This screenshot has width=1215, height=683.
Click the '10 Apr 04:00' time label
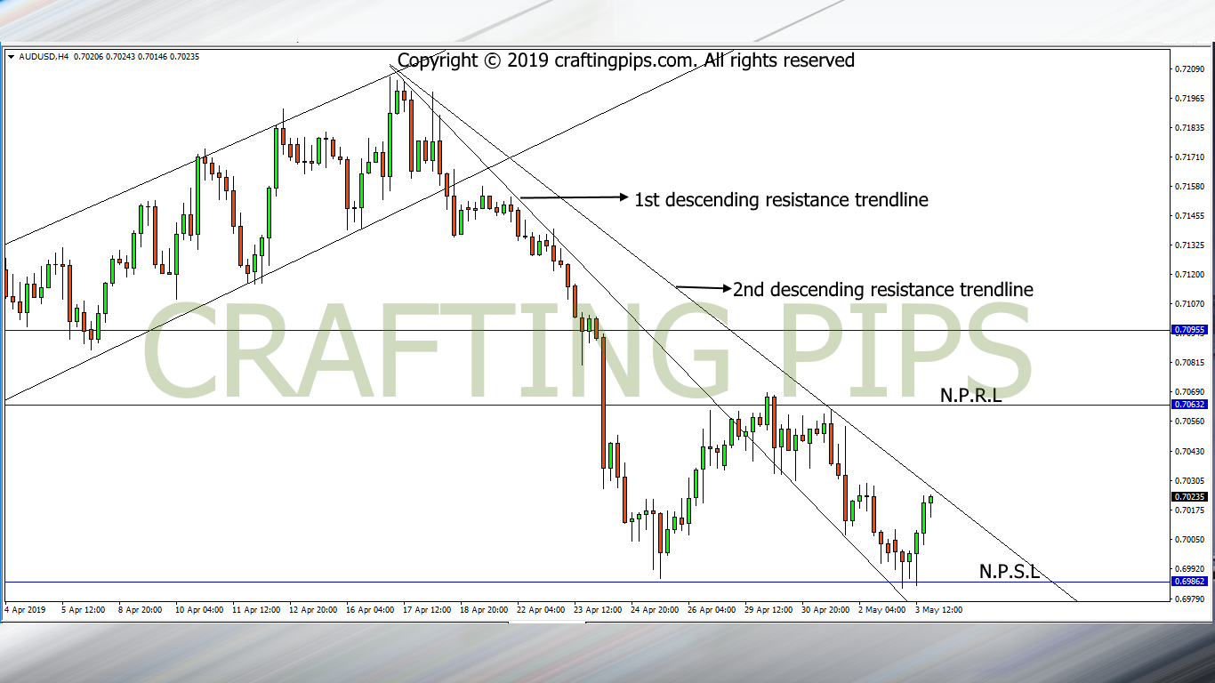pos(199,610)
